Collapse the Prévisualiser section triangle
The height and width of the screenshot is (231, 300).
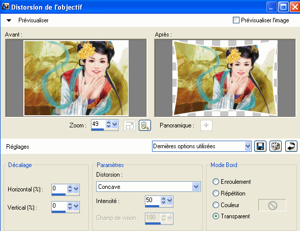[9, 20]
